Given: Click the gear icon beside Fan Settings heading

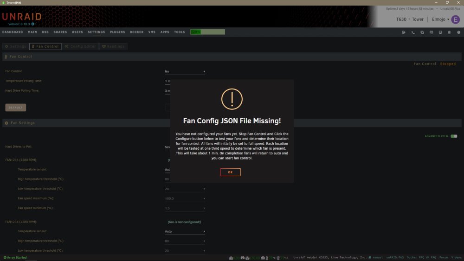Looking at the screenshot, I should coord(6,123).
